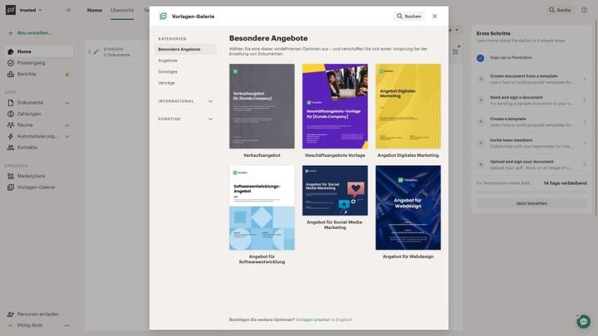The height and width of the screenshot is (336, 598).
Task: Collapse the sidebar with double-chevron icon
Action: coord(69,10)
